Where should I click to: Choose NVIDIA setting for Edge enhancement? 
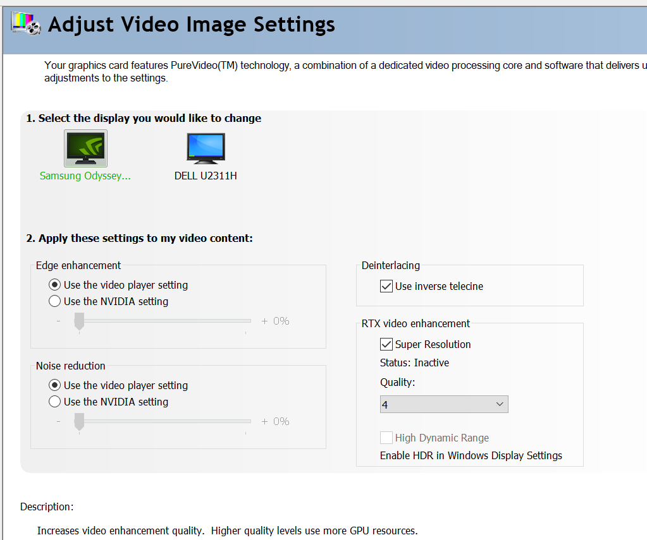click(54, 301)
